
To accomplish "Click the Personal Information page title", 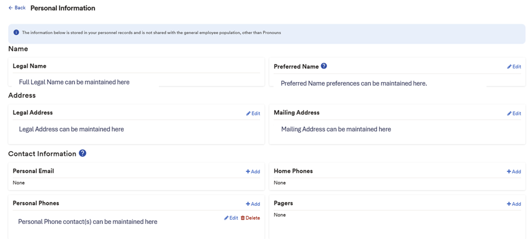I will pyautogui.click(x=63, y=8).
